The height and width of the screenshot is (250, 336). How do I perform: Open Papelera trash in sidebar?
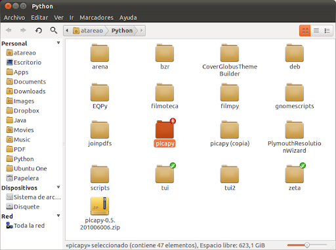[x=22, y=178]
